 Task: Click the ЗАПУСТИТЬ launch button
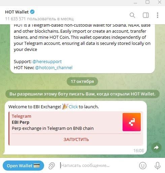pos(76,140)
